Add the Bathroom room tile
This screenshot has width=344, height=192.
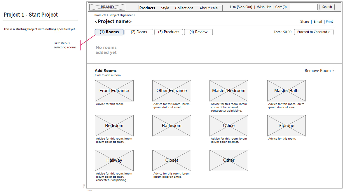click(172, 126)
